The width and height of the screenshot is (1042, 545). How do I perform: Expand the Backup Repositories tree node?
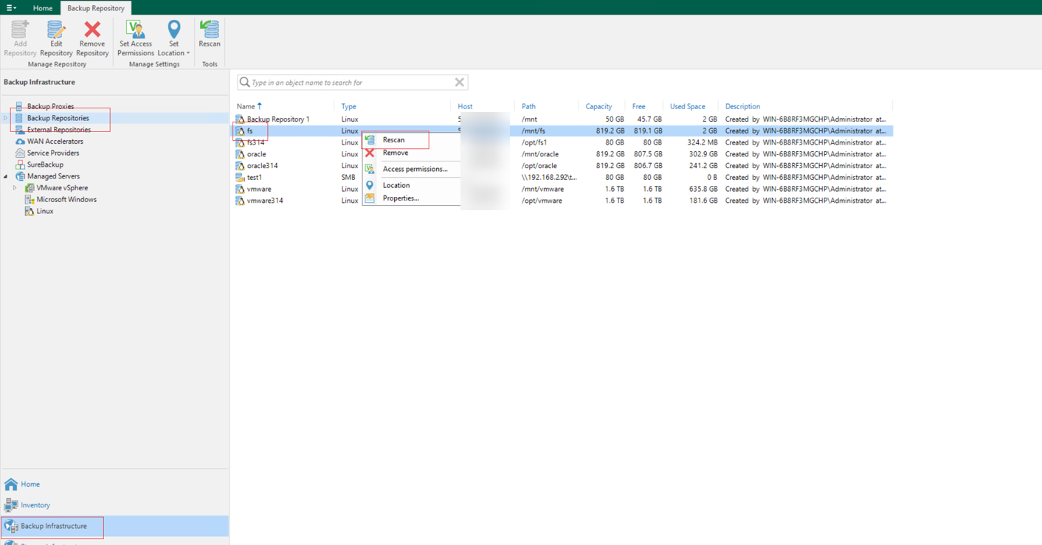pos(6,118)
